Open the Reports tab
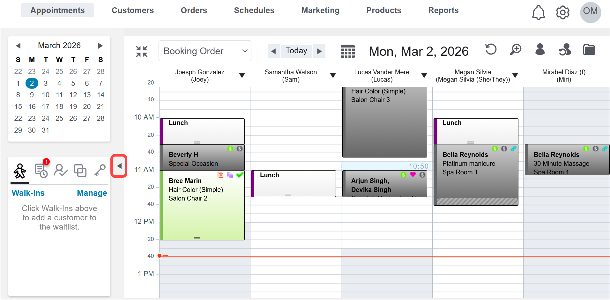 click(443, 10)
